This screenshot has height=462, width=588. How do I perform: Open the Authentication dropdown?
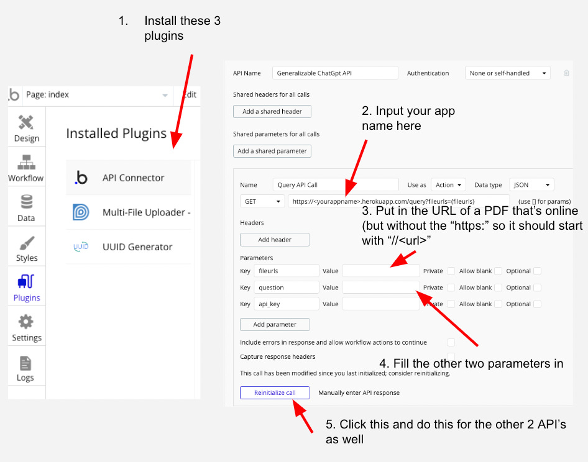[x=507, y=73]
